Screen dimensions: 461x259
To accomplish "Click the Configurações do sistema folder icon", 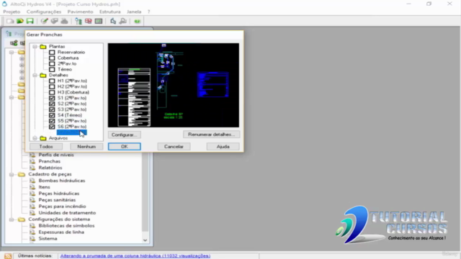I will coord(22,219).
